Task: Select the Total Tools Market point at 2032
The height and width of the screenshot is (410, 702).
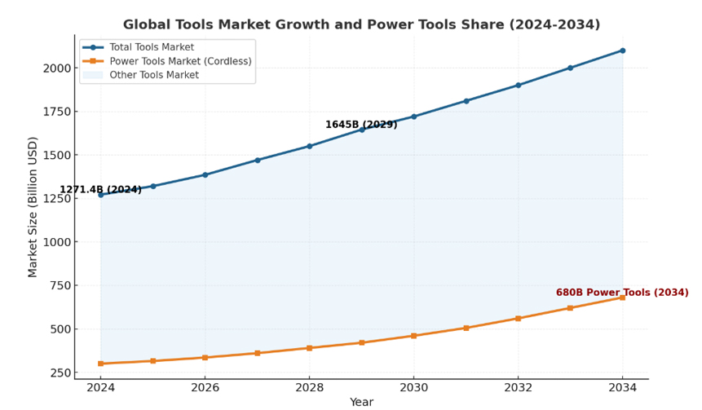Action: pos(518,85)
